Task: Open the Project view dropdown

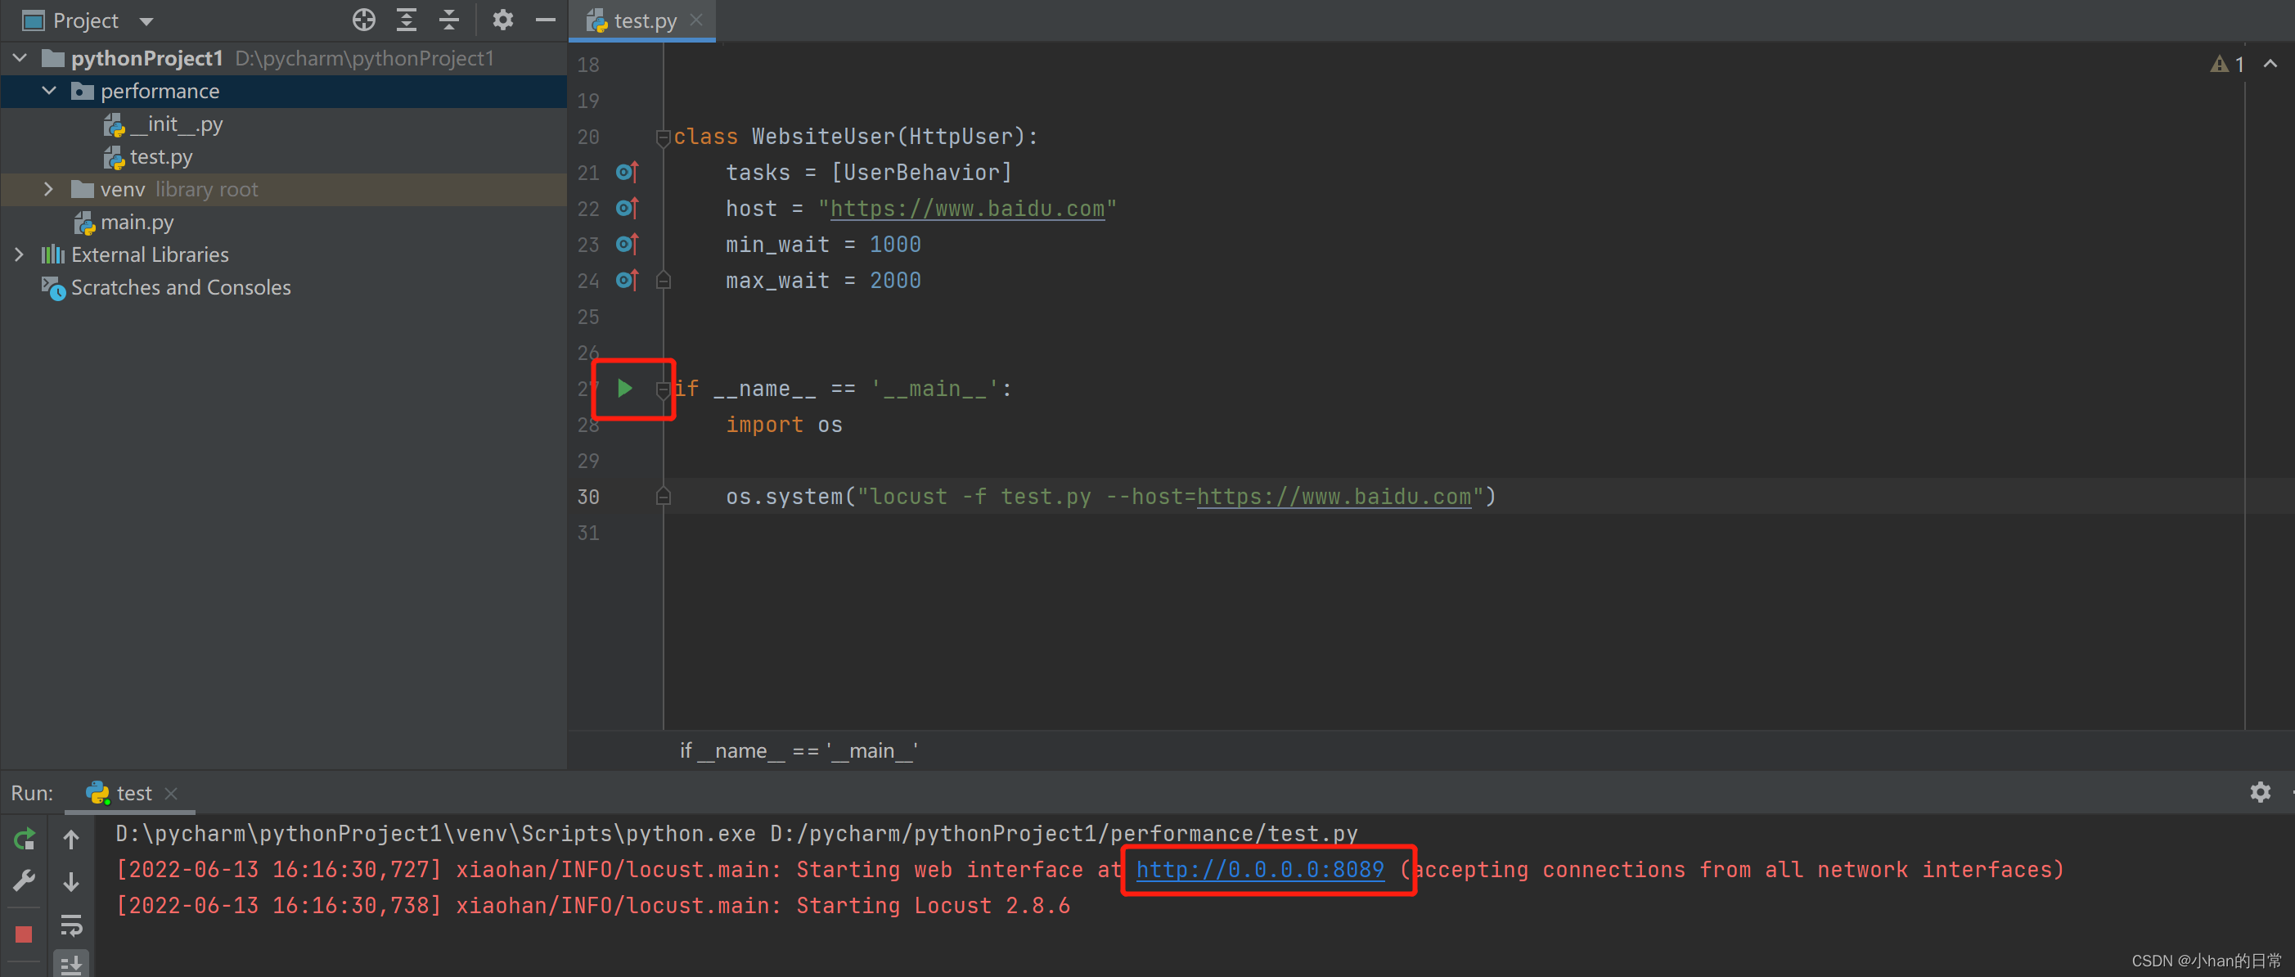Action: point(147,20)
